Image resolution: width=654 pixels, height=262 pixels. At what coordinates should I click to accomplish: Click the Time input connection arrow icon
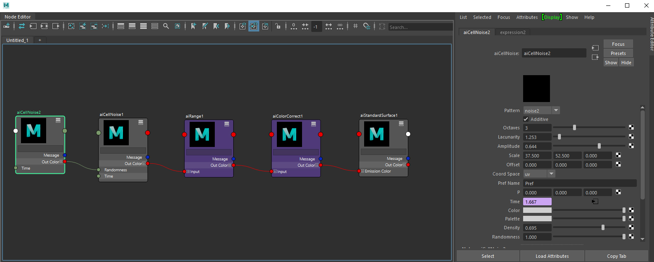[x=594, y=202]
